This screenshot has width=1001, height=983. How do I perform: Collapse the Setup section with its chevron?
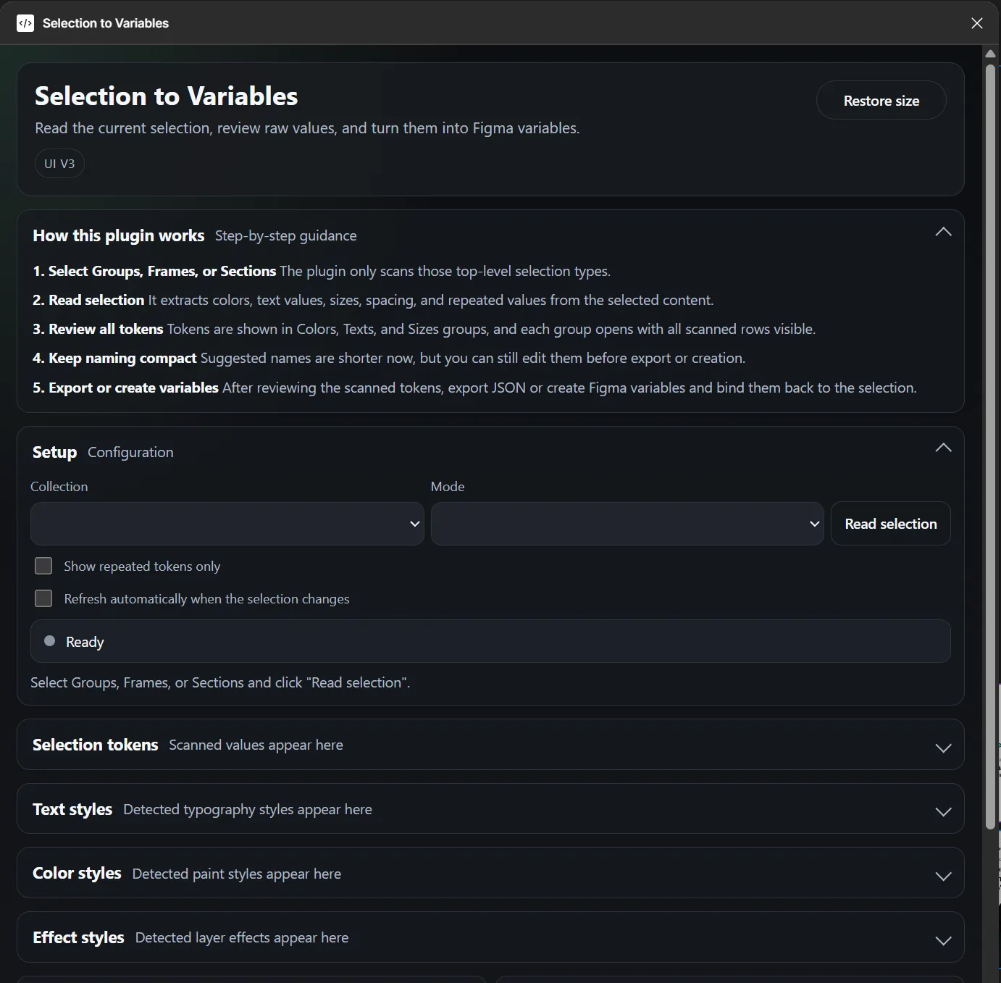943,448
